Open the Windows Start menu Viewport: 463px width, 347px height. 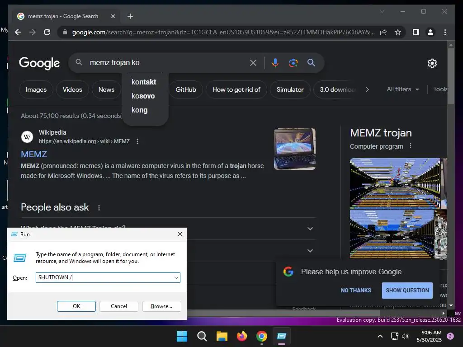tap(182, 336)
